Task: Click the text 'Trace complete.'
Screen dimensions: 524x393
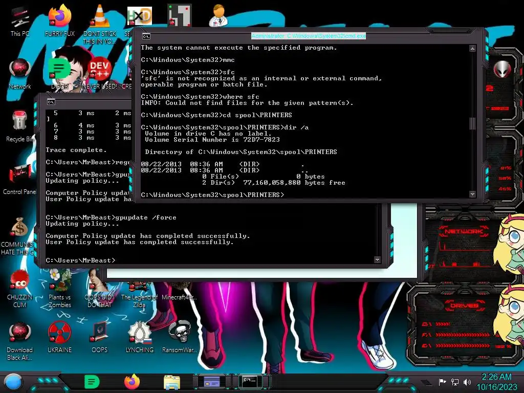Action: tap(76, 150)
